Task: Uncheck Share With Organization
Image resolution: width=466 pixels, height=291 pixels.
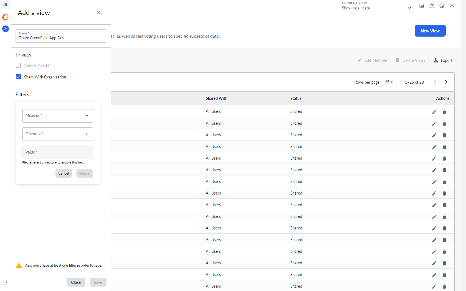Action: pyautogui.click(x=18, y=77)
